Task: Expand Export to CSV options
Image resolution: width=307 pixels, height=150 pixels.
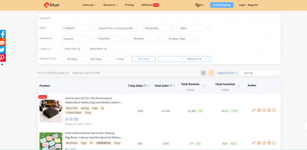Action: click(x=228, y=73)
